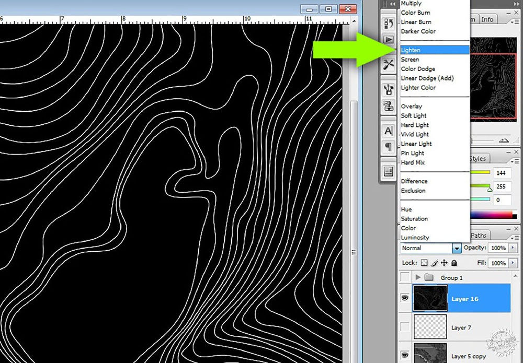This screenshot has width=523, height=363.
Task: Open the Opacity slider arrow
Action: (x=513, y=248)
